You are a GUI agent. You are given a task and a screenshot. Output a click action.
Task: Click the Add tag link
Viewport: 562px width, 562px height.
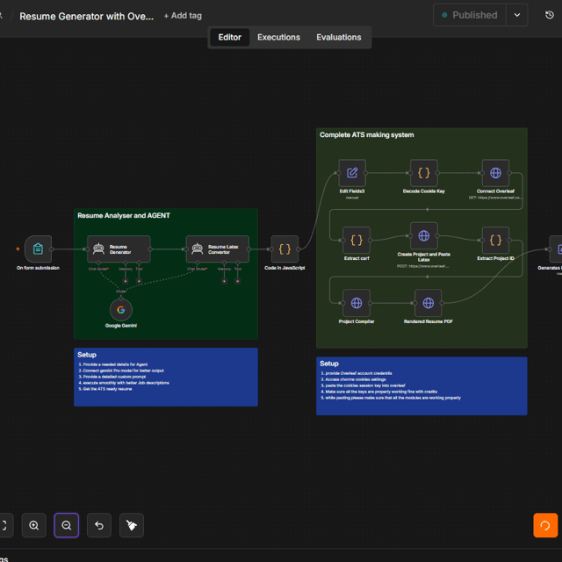[x=183, y=16]
